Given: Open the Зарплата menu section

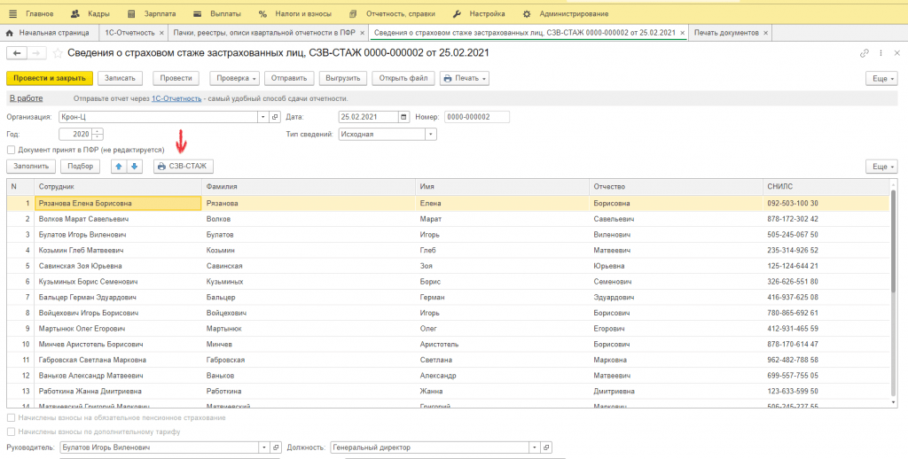Looking at the screenshot, I should 153,14.
